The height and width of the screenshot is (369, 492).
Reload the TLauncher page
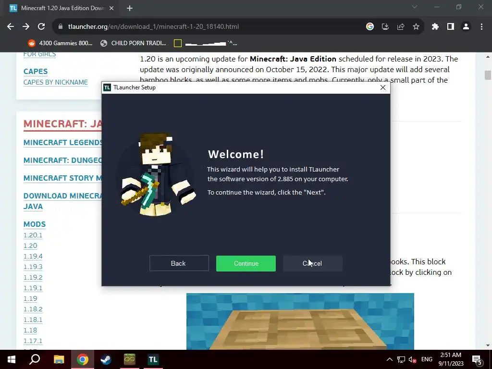[x=41, y=27]
